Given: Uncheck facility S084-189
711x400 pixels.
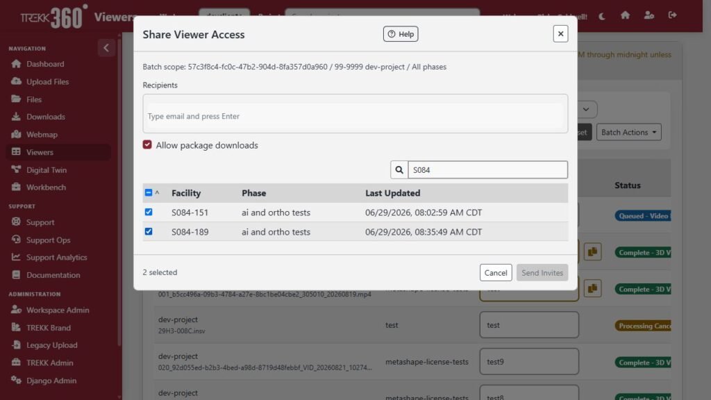Looking at the screenshot, I should point(149,232).
